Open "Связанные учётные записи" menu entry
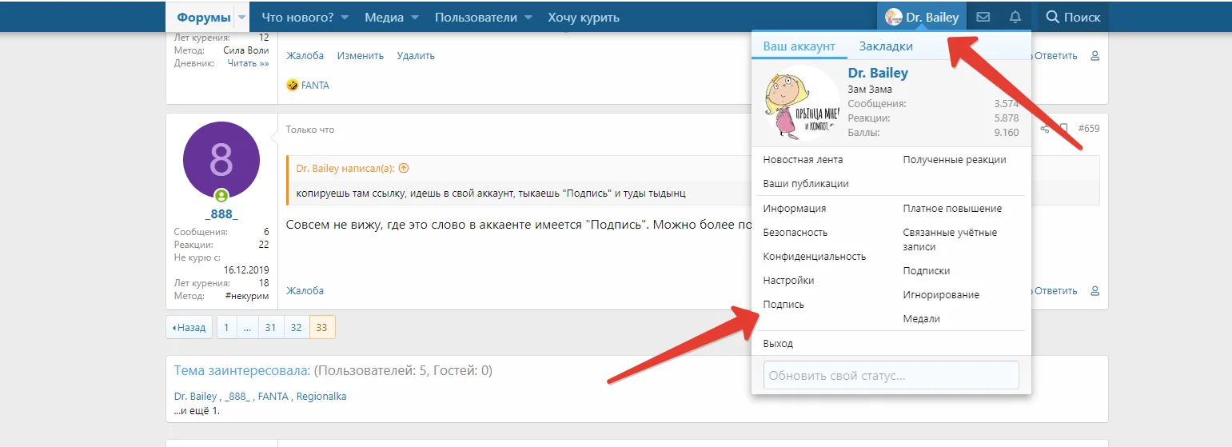Image resolution: width=1232 pixels, height=447 pixels. (x=950, y=239)
